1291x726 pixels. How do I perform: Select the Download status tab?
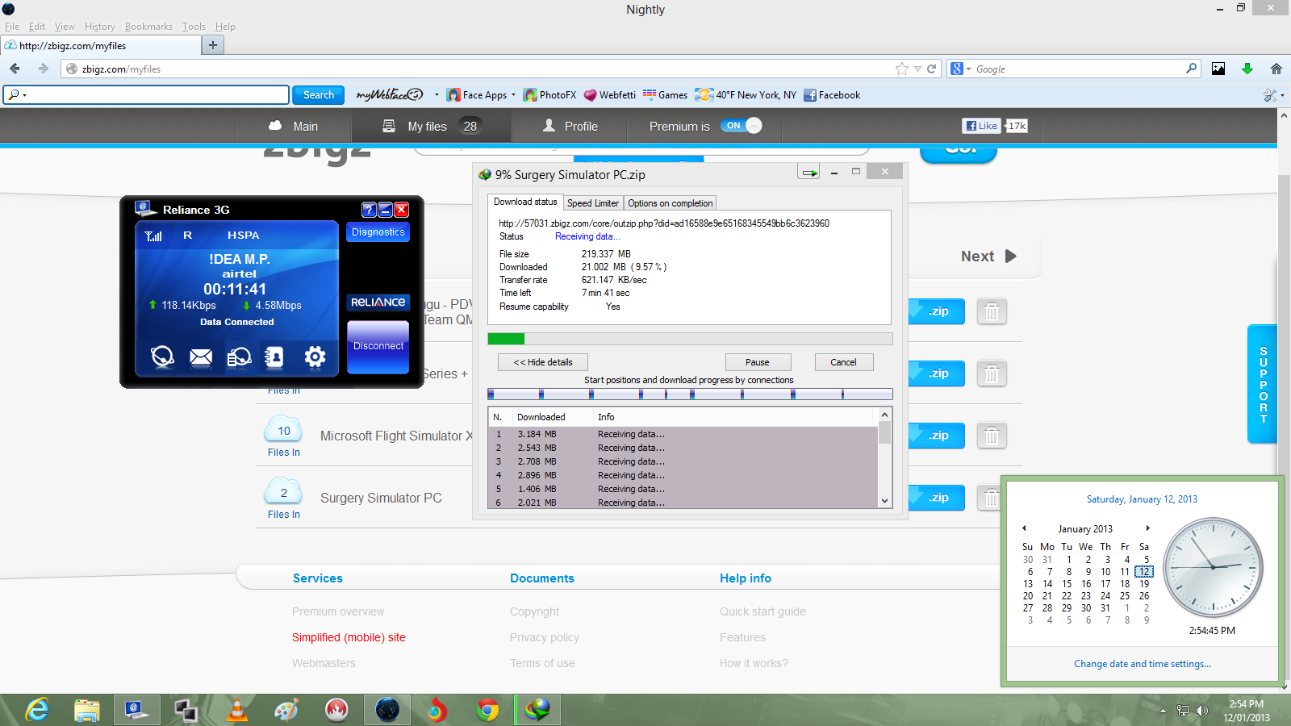pos(525,202)
